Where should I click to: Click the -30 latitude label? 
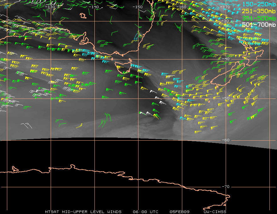click(x=225, y=21)
